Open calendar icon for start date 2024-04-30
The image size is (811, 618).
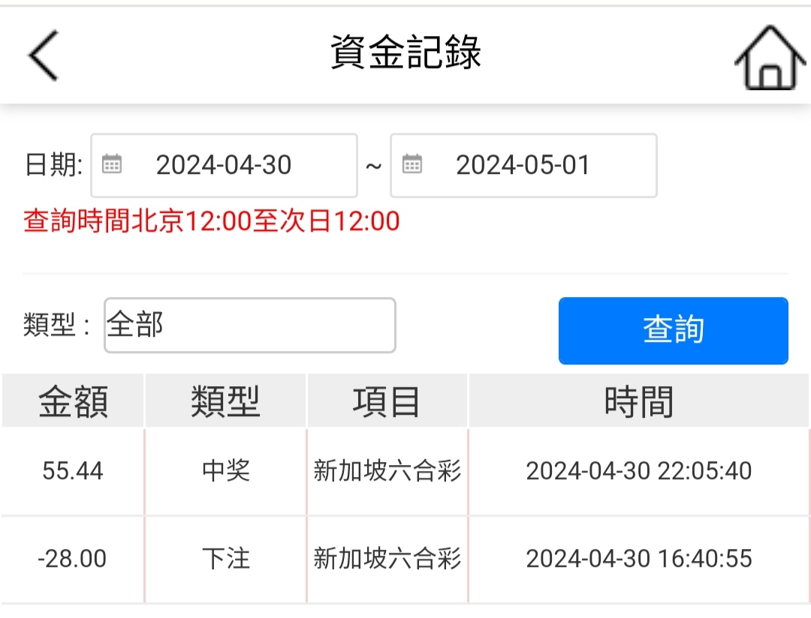[x=112, y=164]
